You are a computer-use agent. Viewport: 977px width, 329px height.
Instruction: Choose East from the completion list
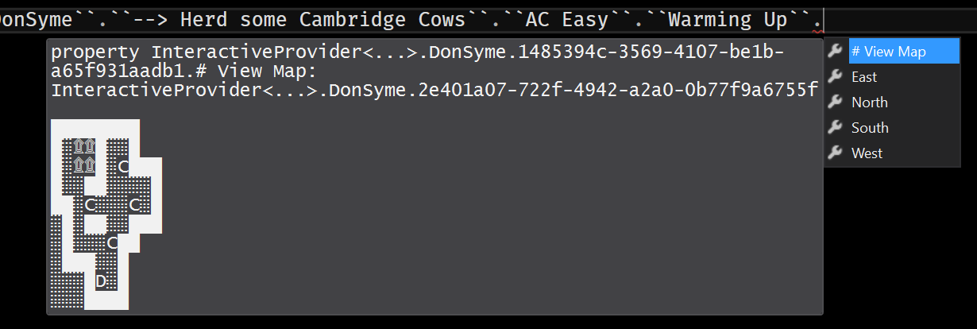coord(864,77)
